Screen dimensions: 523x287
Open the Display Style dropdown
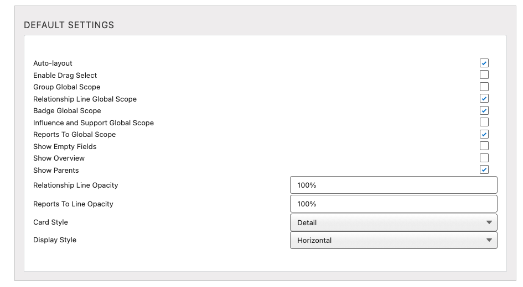(393, 240)
